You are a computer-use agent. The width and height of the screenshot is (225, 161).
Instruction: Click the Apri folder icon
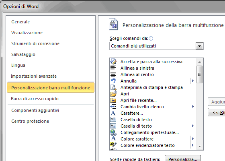[113, 94]
